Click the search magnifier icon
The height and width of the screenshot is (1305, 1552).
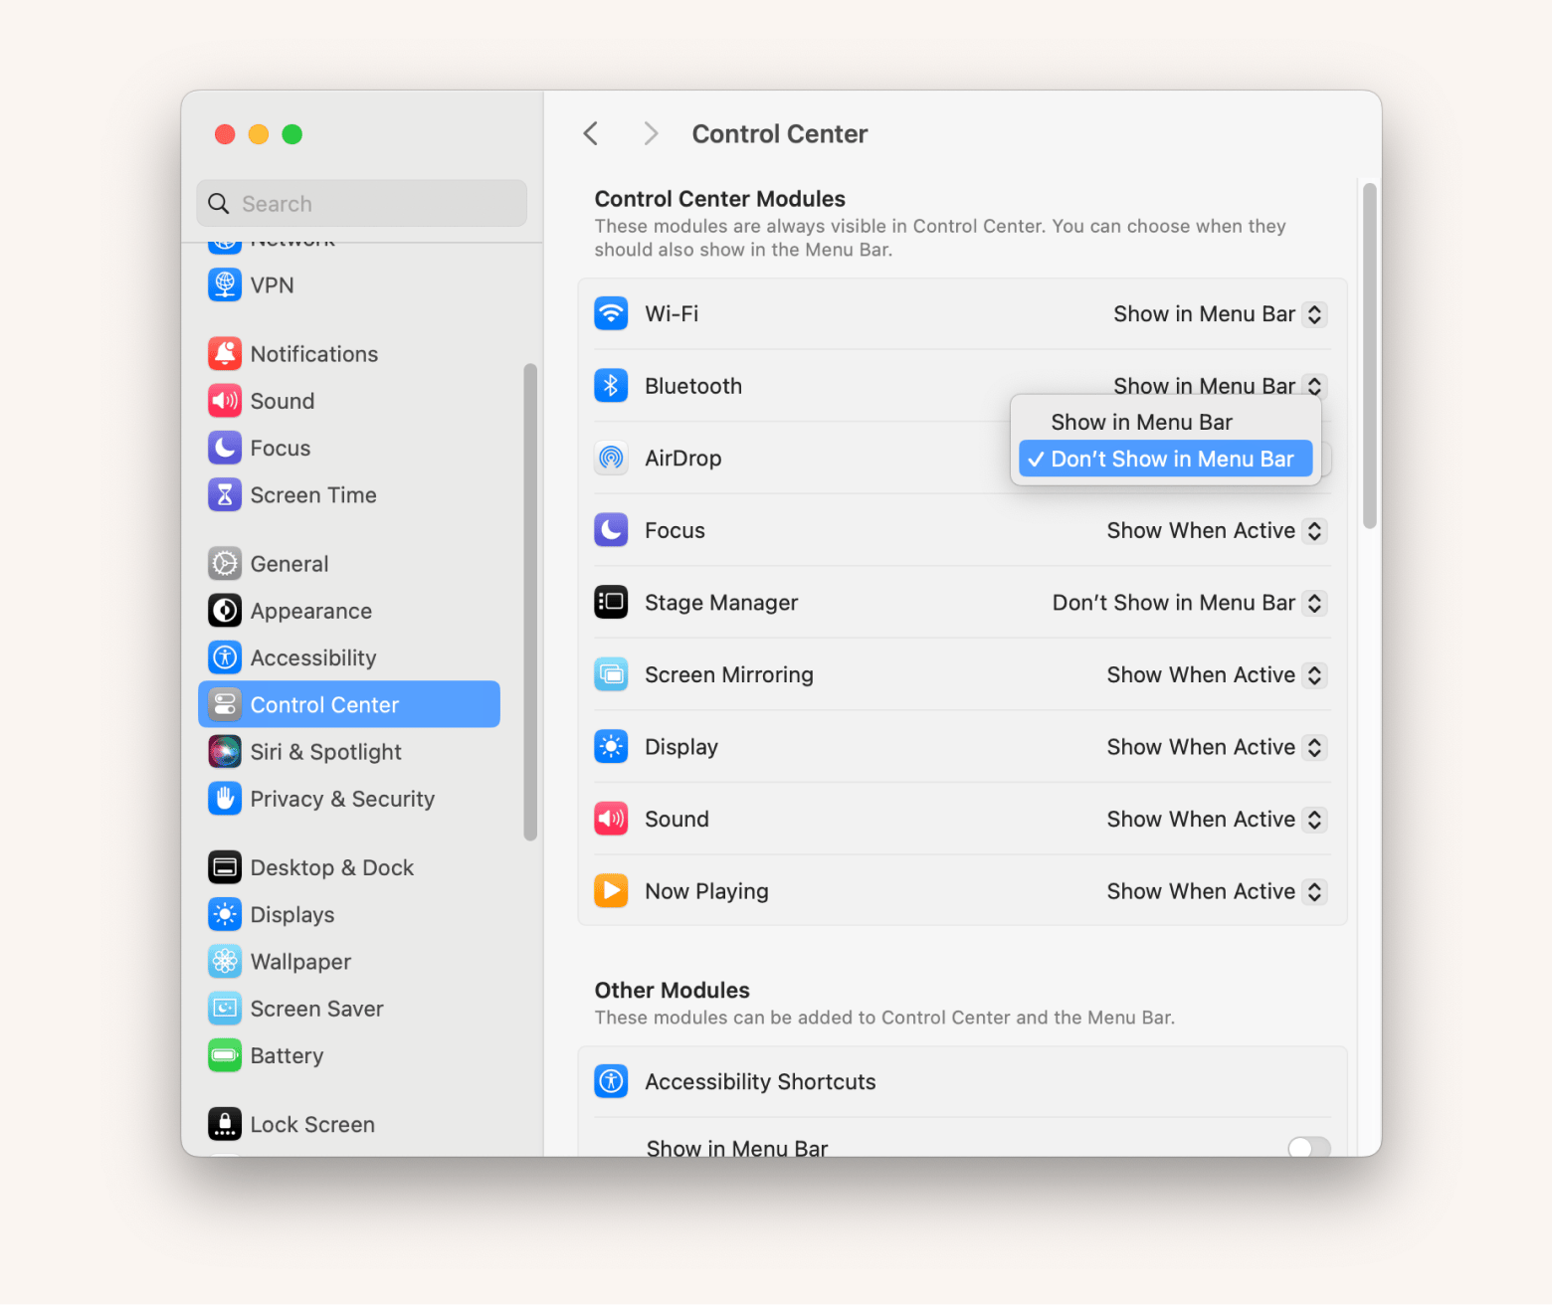[x=218, y=204]
